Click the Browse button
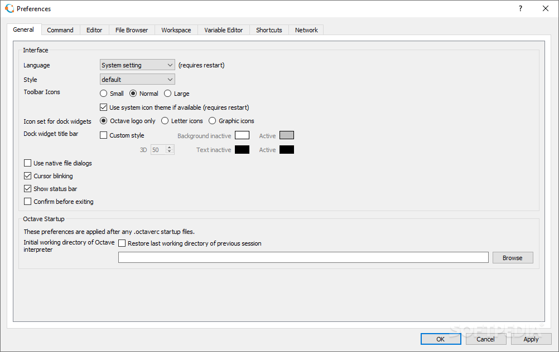Screen dimensions: 559x352 coord(513,258)
